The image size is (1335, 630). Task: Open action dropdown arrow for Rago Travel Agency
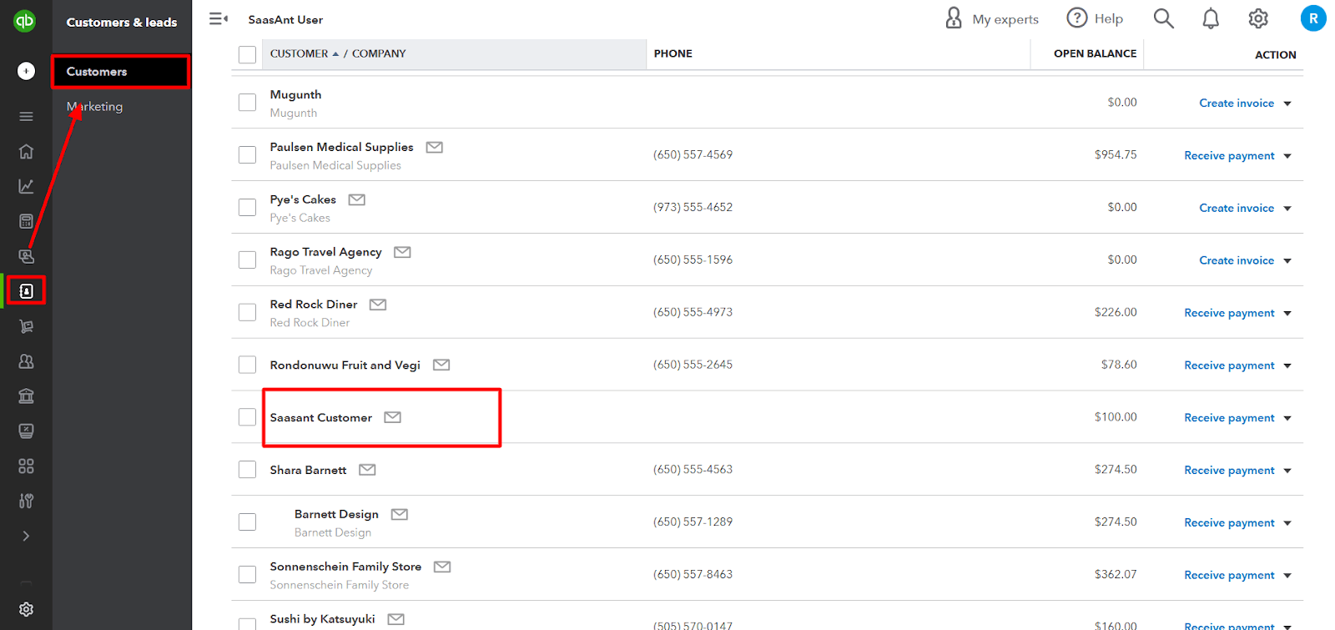coord(1287,261)
